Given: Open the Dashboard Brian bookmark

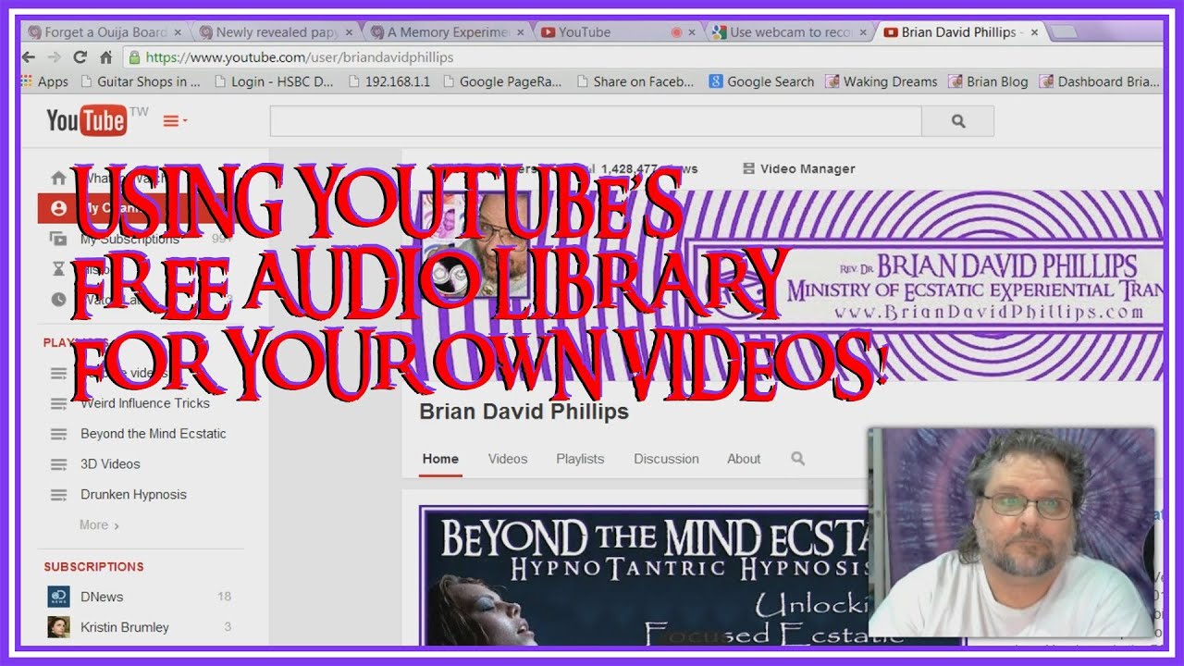Looking at the screenshot, I should coord(1100,81).
